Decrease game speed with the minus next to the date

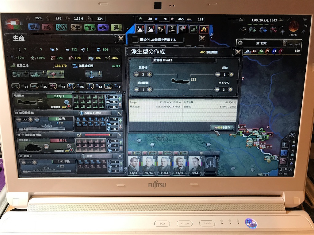[x=242, y=20]
